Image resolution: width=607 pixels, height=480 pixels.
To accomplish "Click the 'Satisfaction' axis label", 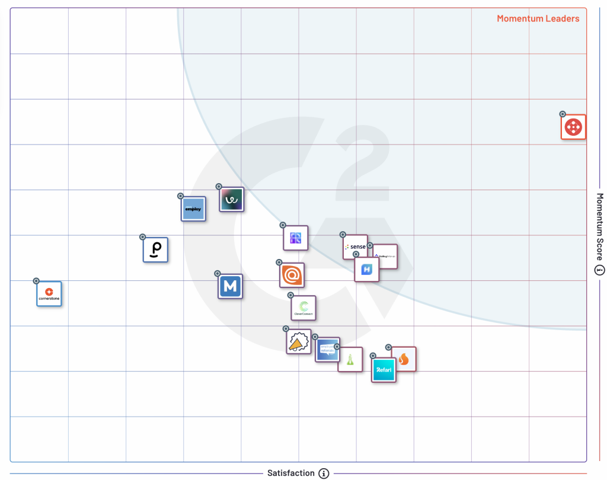I will tap(290, 473).
